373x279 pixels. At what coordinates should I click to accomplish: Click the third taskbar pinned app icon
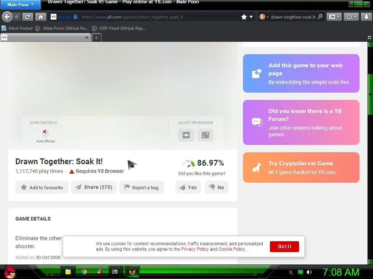(100, 272)
